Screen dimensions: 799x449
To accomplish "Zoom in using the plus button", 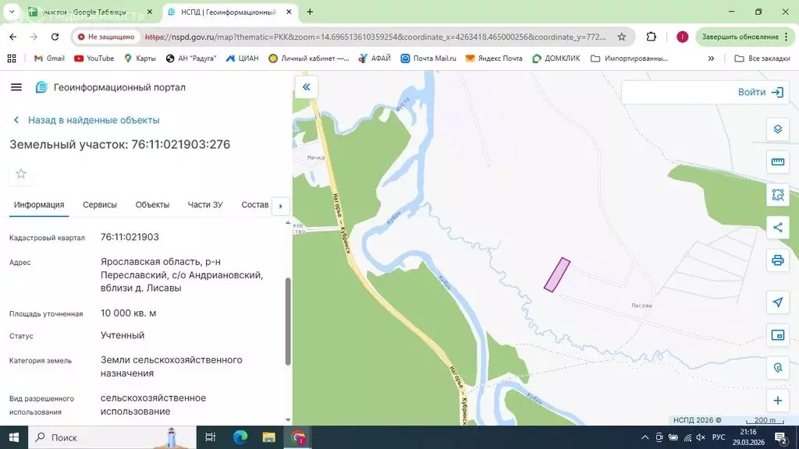I will point(777,401).
